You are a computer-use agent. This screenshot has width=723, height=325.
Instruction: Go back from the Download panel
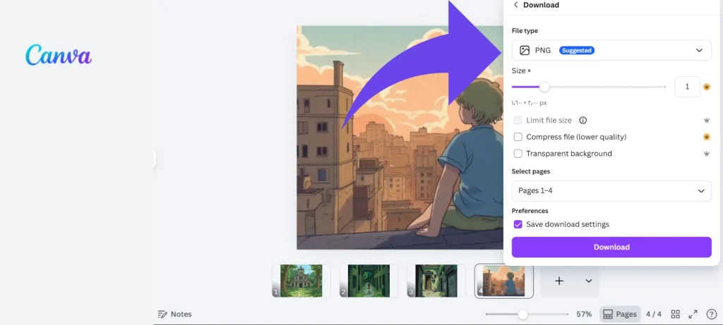(516, 5)
